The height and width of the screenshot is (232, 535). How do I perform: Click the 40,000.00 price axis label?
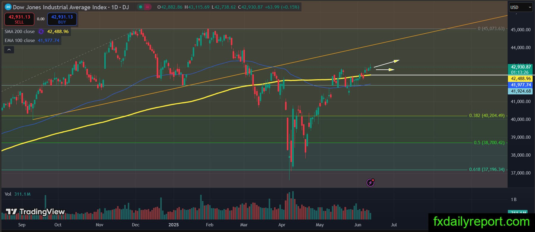coord(521,119)
